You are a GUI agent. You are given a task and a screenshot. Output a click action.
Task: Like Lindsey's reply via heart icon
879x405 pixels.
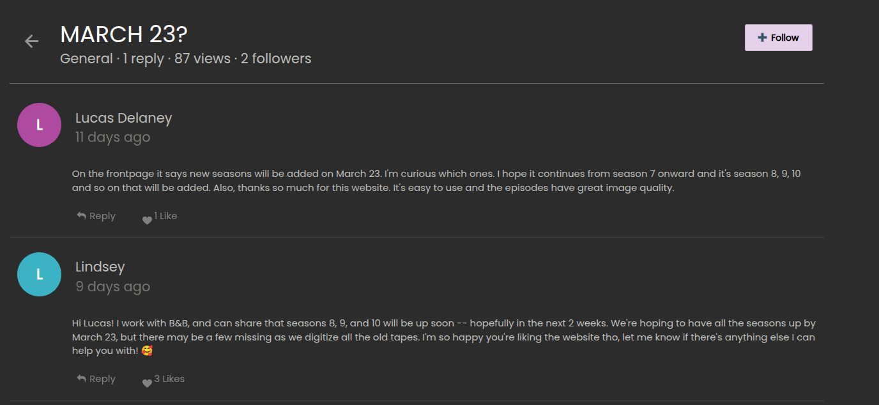pos(147,383)
